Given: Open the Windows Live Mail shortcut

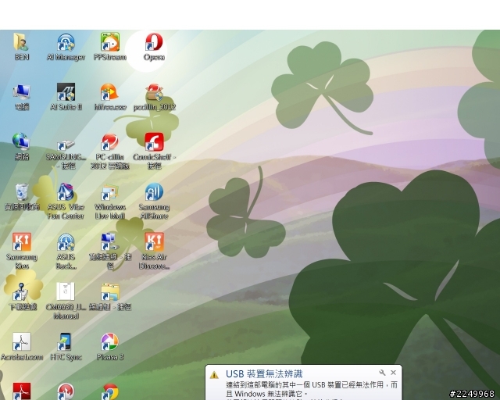Looking at the screenshot, I should click(110, 192).
